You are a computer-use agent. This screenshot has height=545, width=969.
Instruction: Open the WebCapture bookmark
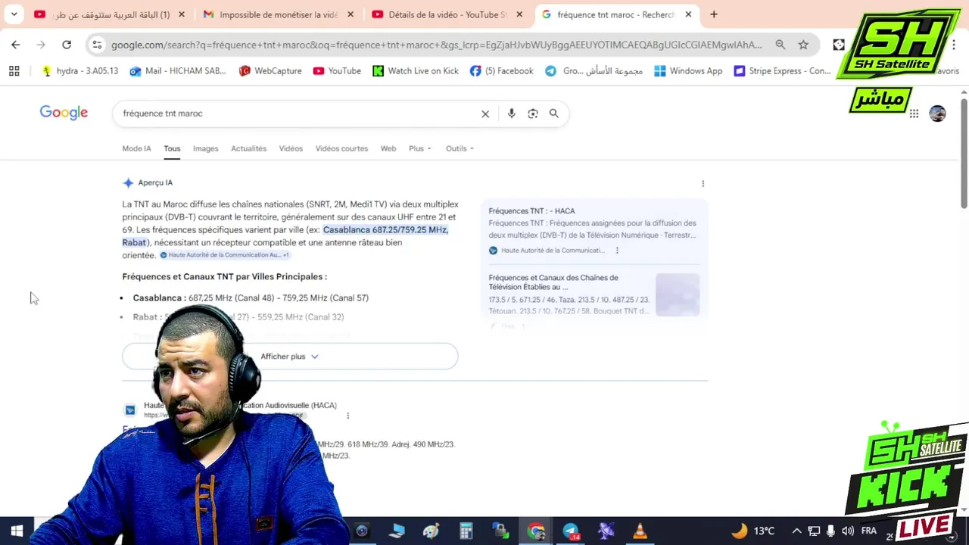point(270,70)
